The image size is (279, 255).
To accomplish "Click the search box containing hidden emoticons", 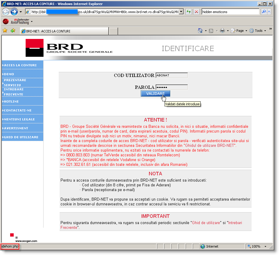I will [230, 12].
